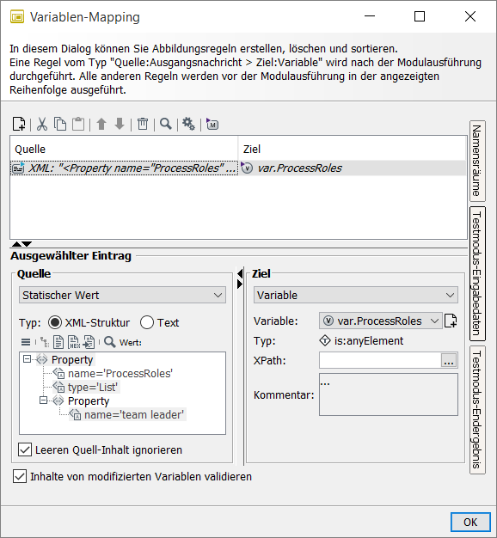Move the selected rule down
The width and height of the screenshot is (497, 538).
click(120, 124)
